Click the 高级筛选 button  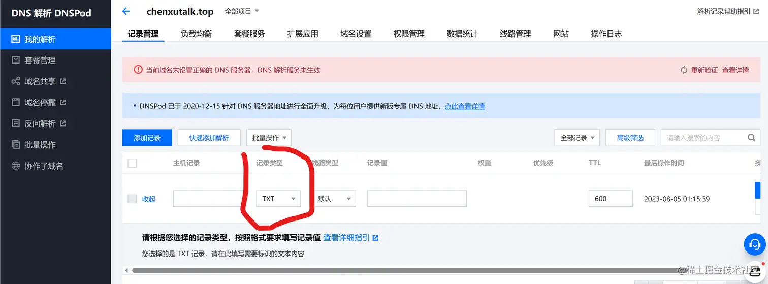pos(630,138)
